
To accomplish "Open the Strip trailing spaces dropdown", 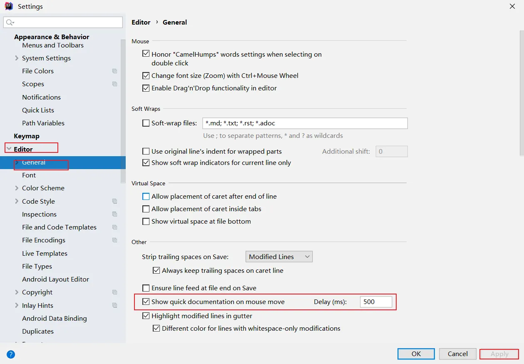I will pyautogui.click(x=279, y=257).
